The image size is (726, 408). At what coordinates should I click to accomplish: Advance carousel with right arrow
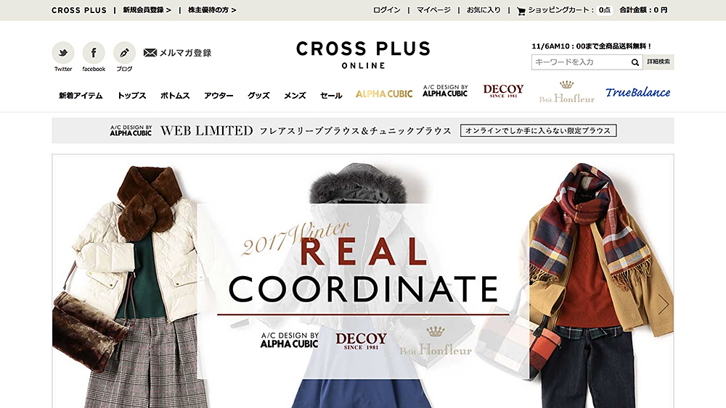pos(663,304)
